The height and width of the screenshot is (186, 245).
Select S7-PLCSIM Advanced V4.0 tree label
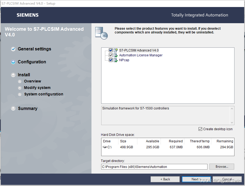point(139,50)
